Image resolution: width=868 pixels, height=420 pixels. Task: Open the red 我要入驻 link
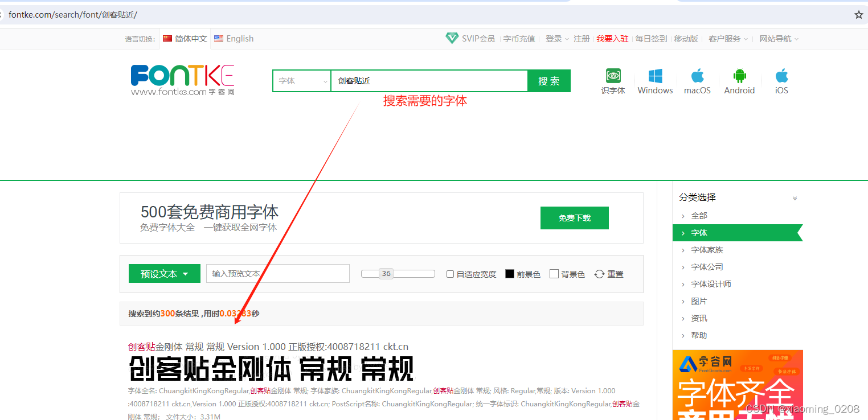pos(612,39)
